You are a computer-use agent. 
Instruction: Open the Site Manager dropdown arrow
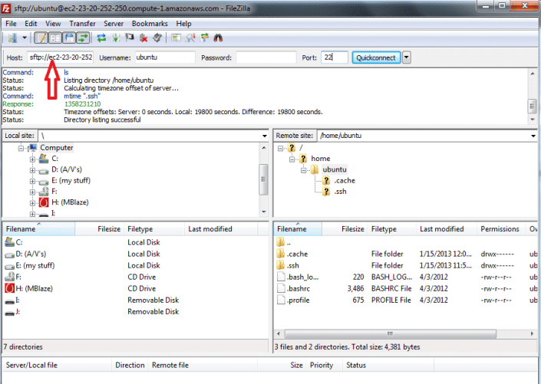click(x=25, y=38)
